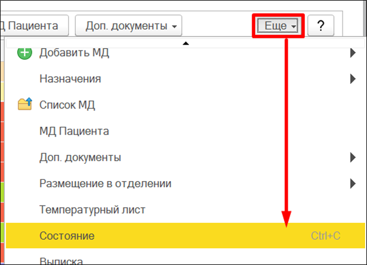This screenshot has width=367, height=265.
Task: Choose the Список МД menu entry
Action: pyautogui.click(x=67, y=105)
